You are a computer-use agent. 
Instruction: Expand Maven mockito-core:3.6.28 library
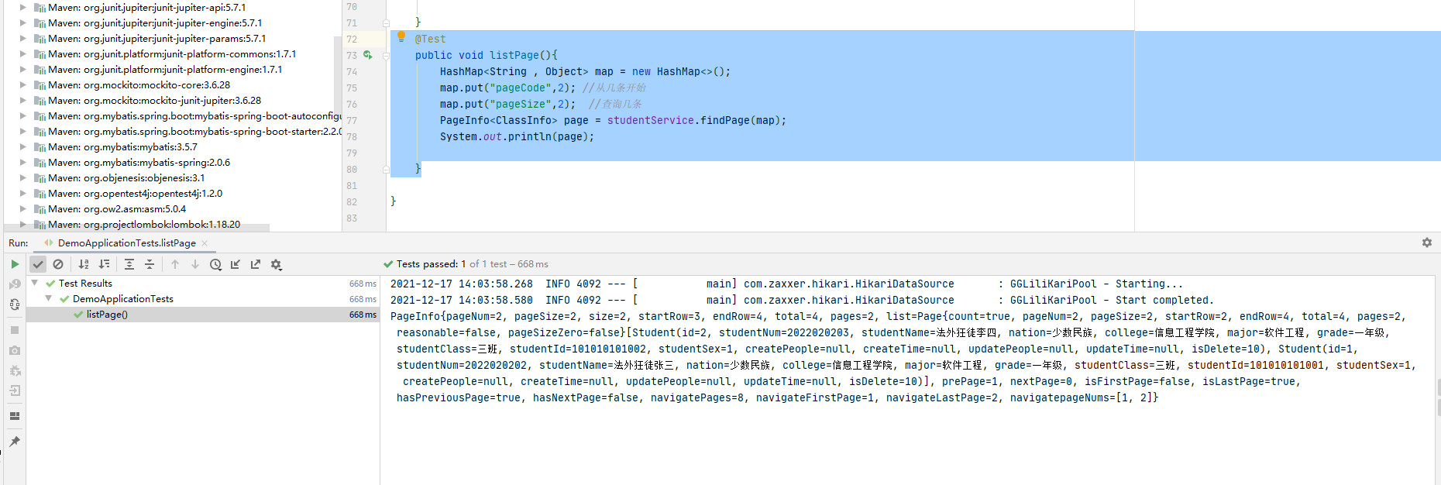[22, 84]
